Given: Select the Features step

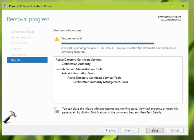Looking at the screenshot, I should pos(17,49).
